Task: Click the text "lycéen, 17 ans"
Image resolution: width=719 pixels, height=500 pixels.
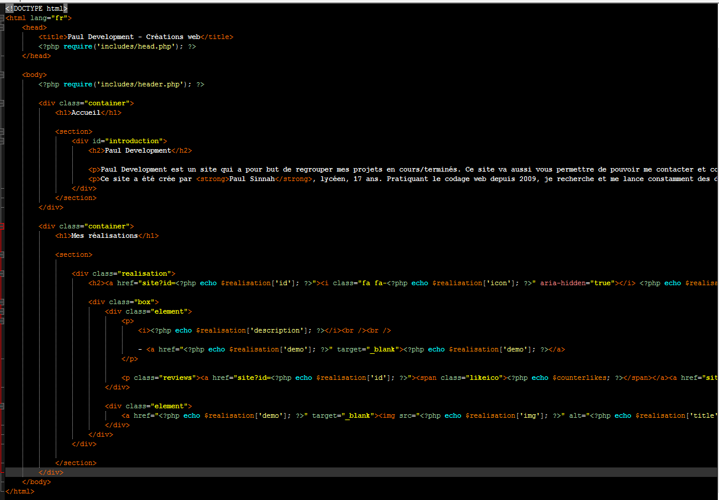Action: 349,179
